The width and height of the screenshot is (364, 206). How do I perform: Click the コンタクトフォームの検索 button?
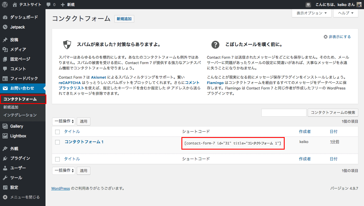coord(333,113)
